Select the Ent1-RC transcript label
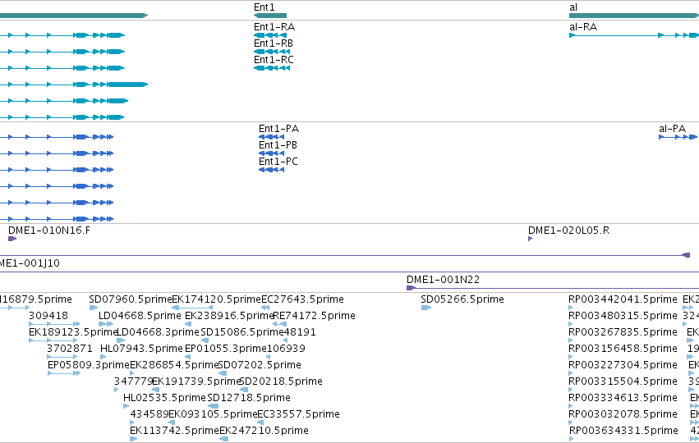The image size is (699, 443). (274, 60)
